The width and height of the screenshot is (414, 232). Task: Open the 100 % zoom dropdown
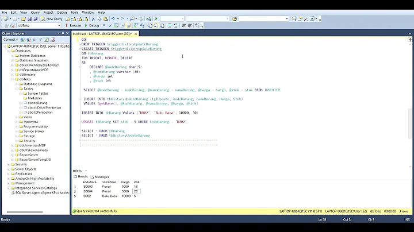(x=86, y=171)
